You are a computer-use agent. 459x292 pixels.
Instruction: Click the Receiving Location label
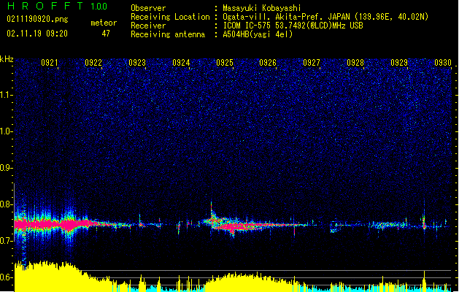click(x=170, y=17)
